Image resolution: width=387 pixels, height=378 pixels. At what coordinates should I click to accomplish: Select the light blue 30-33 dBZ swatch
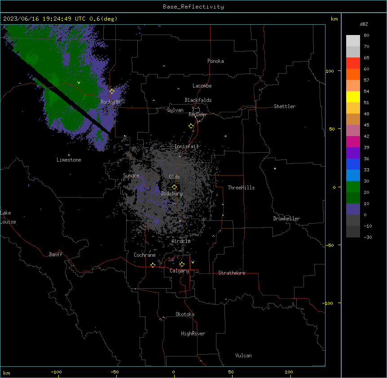(x=353, y=176)
